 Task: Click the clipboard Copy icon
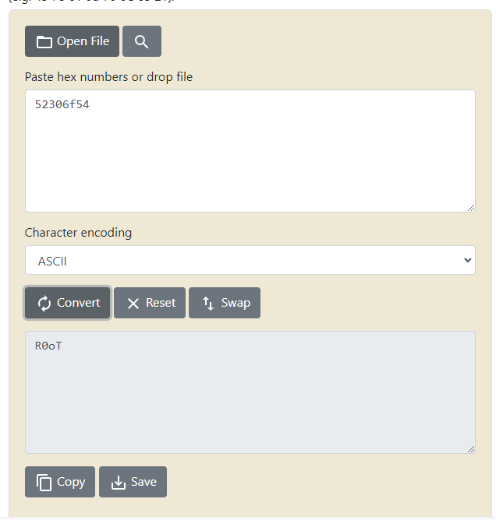coord(44,483)
